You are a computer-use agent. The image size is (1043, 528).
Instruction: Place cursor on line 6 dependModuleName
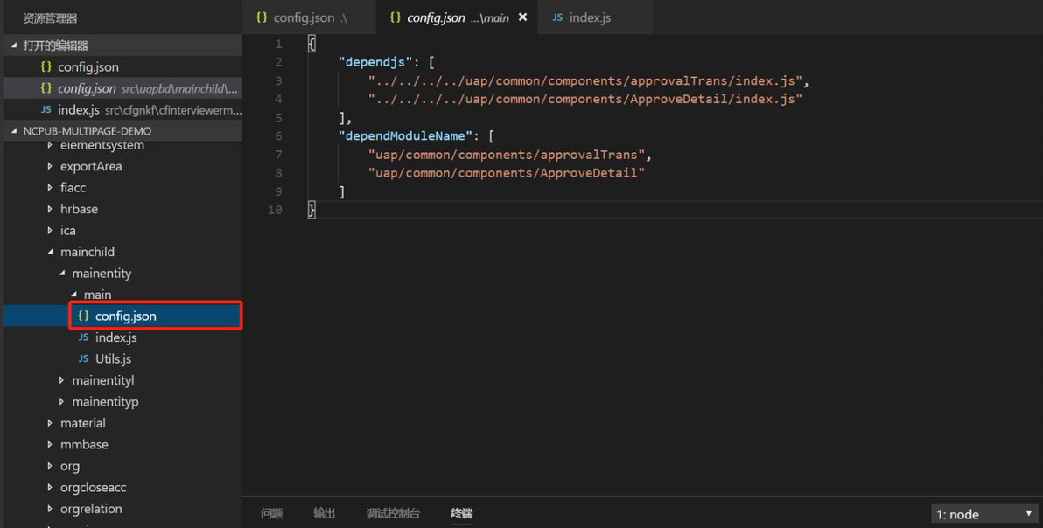pos(402,136)
